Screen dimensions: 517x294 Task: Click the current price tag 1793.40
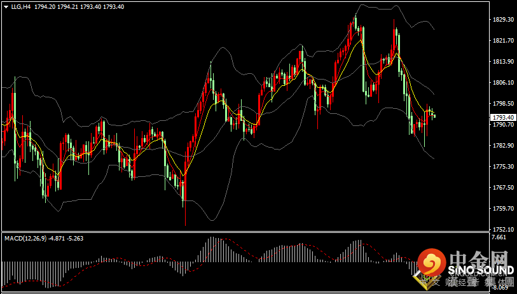[x=502, y=118]
